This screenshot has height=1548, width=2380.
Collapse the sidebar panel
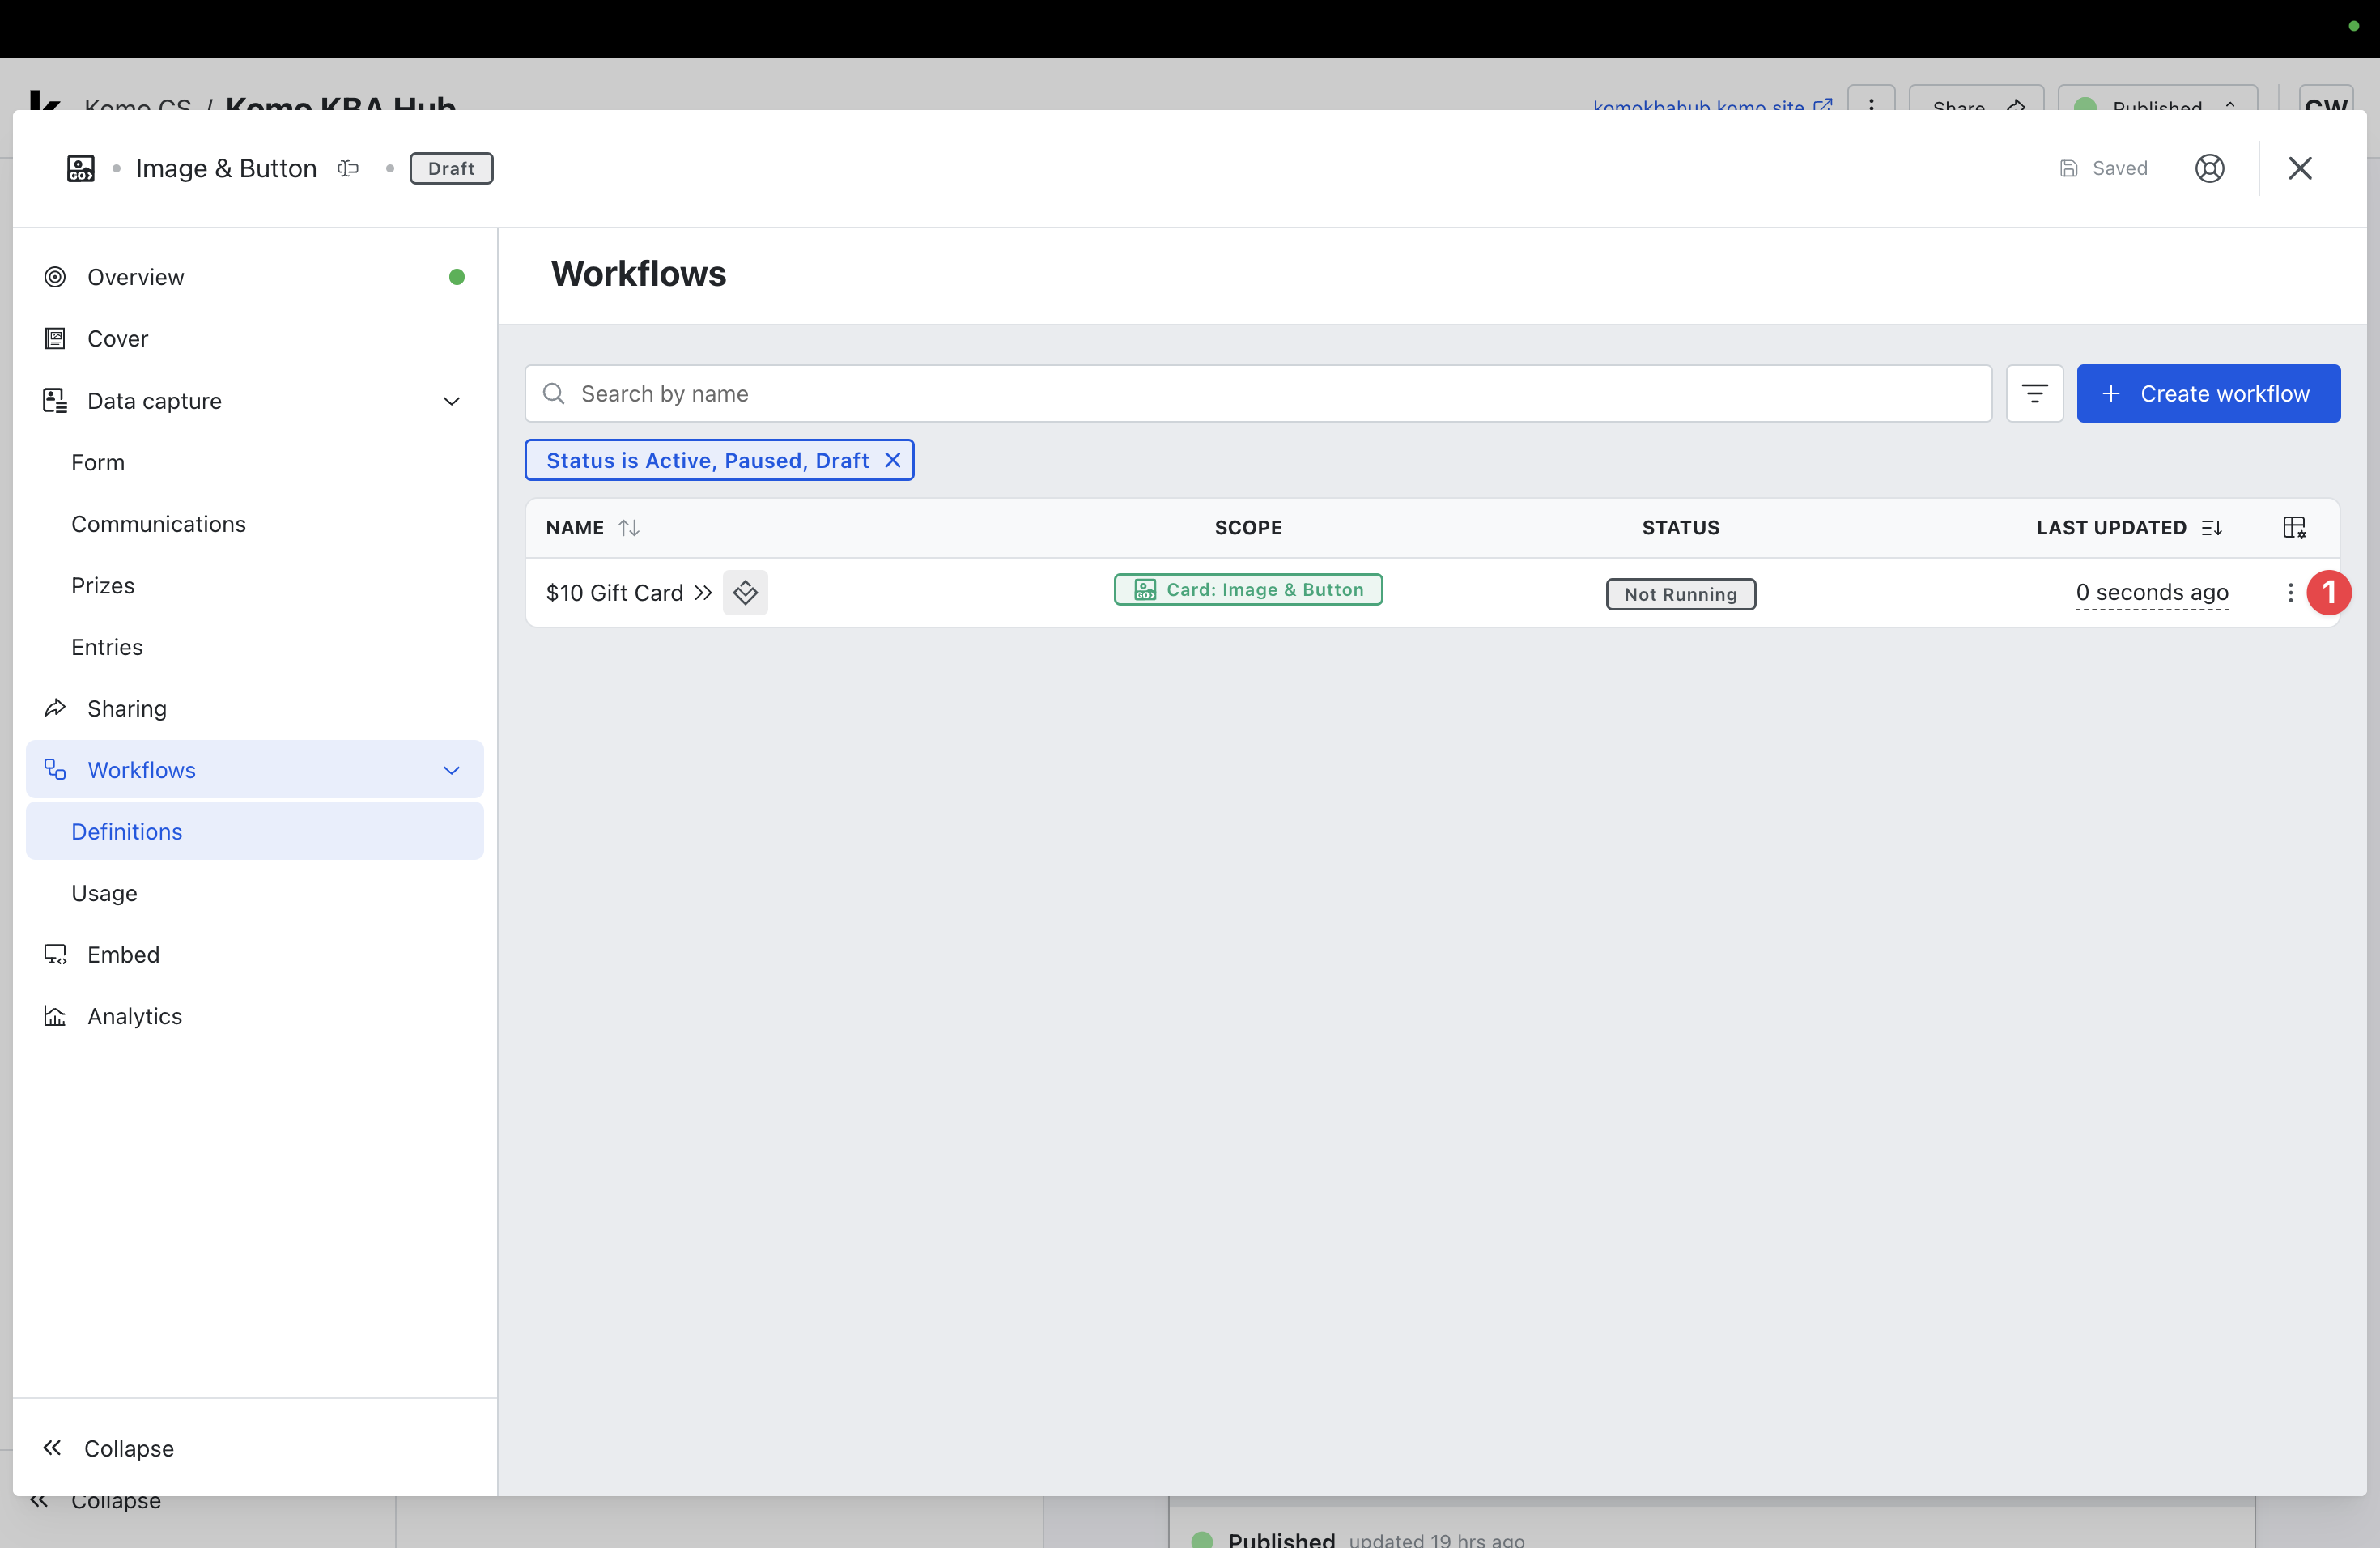tap(108, 1447)
